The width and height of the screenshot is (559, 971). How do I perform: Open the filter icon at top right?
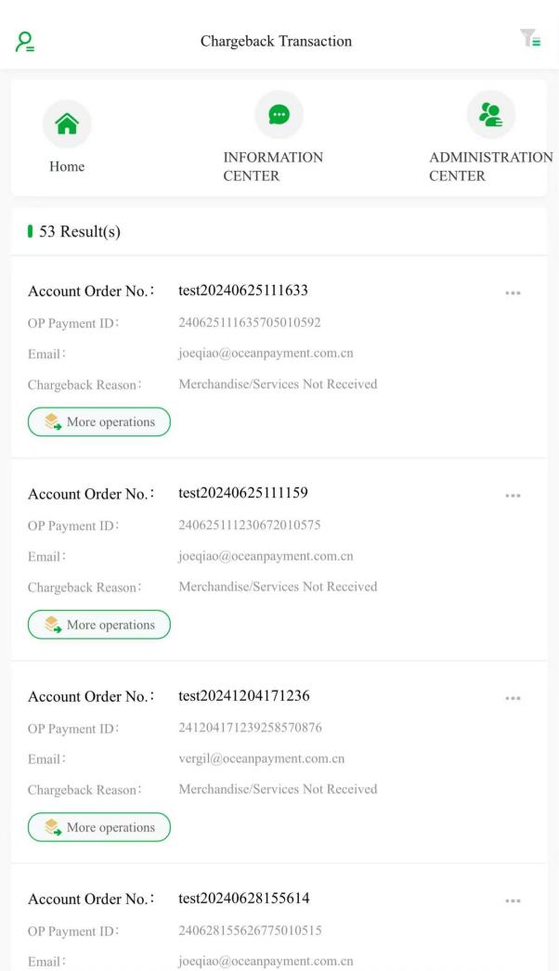tap(530, 38)
